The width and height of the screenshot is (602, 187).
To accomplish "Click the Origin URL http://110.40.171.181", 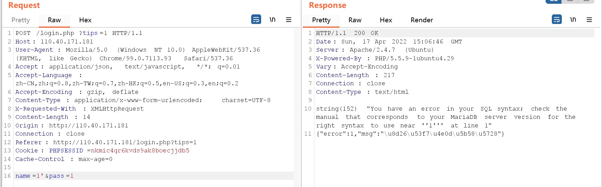I will coord(88,125).
